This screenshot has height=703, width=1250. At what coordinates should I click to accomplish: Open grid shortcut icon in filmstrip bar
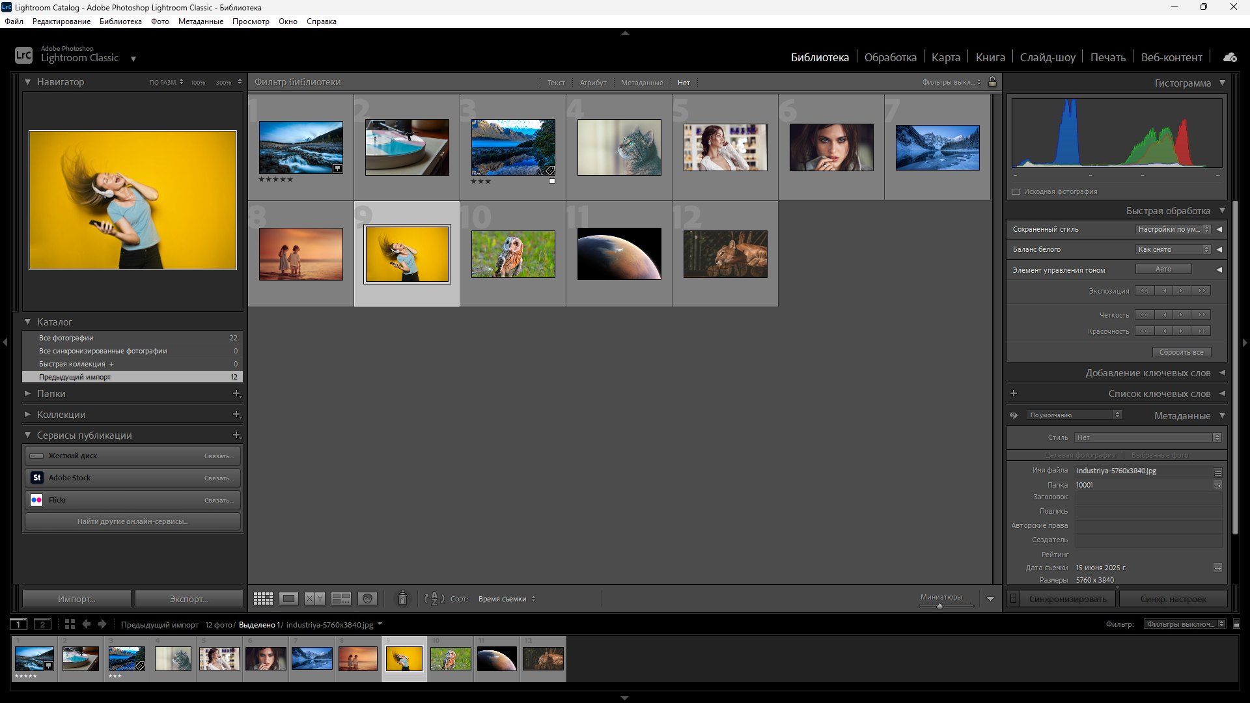pyautogui.click(x=70, y=624)
